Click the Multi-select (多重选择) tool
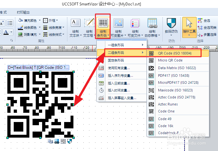Screen dimensions: 218x151 coord(207,34)
